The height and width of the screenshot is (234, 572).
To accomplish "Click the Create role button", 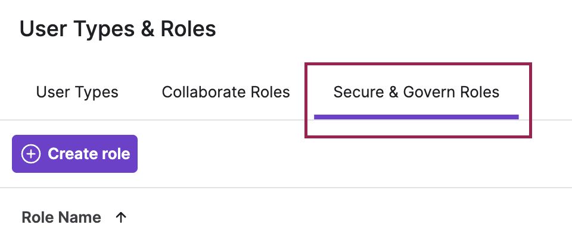I will [x=75, y=154].
